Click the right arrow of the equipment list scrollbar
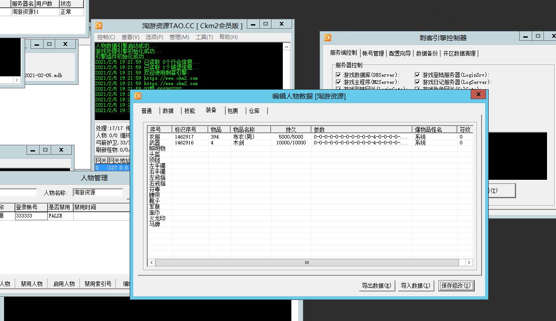556x321 pixels. [469, 263]
